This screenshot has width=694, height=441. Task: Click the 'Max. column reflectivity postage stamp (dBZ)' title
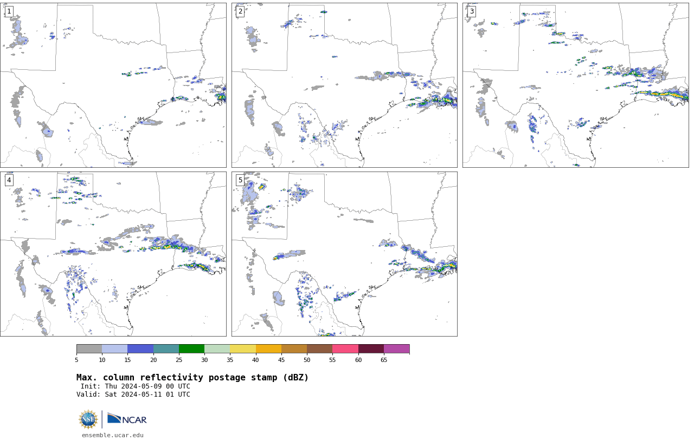192,378
